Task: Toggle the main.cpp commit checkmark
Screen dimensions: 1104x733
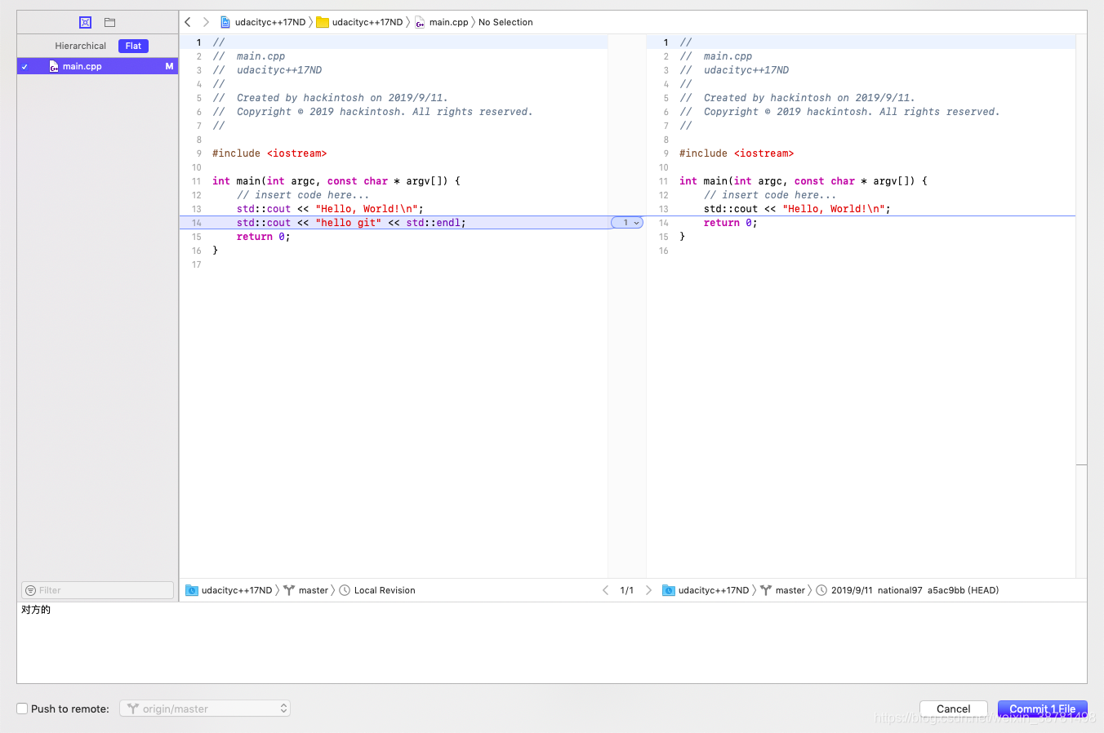Action: [x=25, y=67]
